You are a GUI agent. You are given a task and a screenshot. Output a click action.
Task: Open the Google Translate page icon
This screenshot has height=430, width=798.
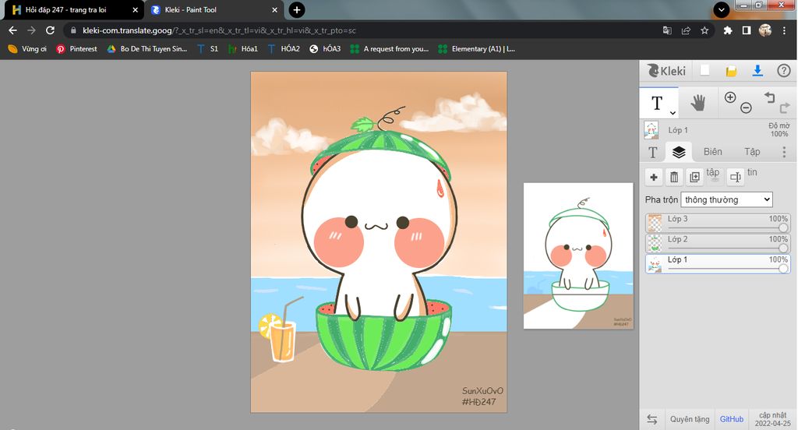(667, 30)
